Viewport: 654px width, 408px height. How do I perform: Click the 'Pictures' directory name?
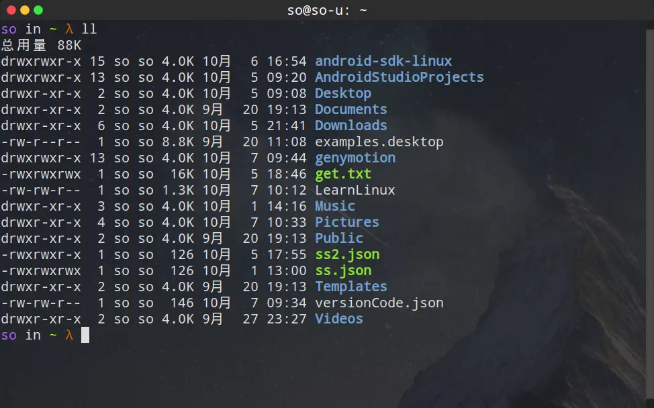[347, 222]
